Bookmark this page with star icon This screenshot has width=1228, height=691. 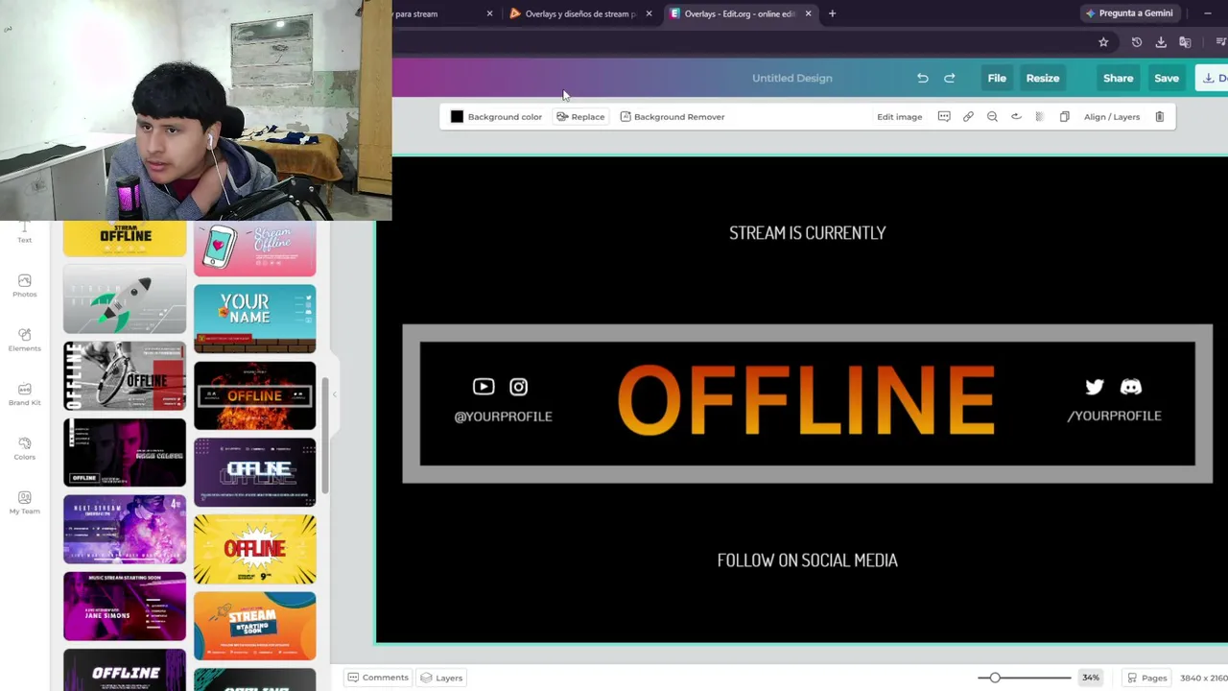[x=1103, y=42]
